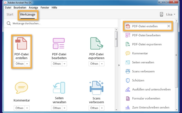
Task: Click the tools list vertical scrollbar
Action: [x=116, y=40]
